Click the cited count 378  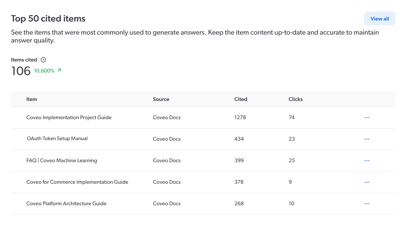coord(239,182)
